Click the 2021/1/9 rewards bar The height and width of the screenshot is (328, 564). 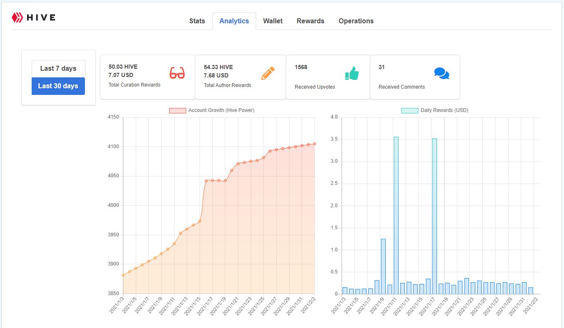coord(383,266)
